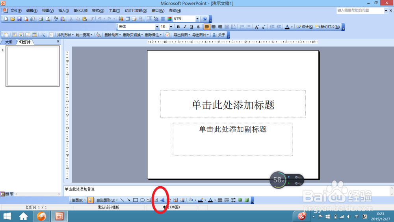Insert picture from file in drawing toolbar
394x222 pixels.
pos(182,200)
